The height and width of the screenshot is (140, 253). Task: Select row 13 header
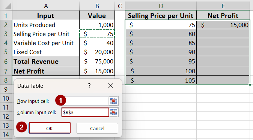6,125
